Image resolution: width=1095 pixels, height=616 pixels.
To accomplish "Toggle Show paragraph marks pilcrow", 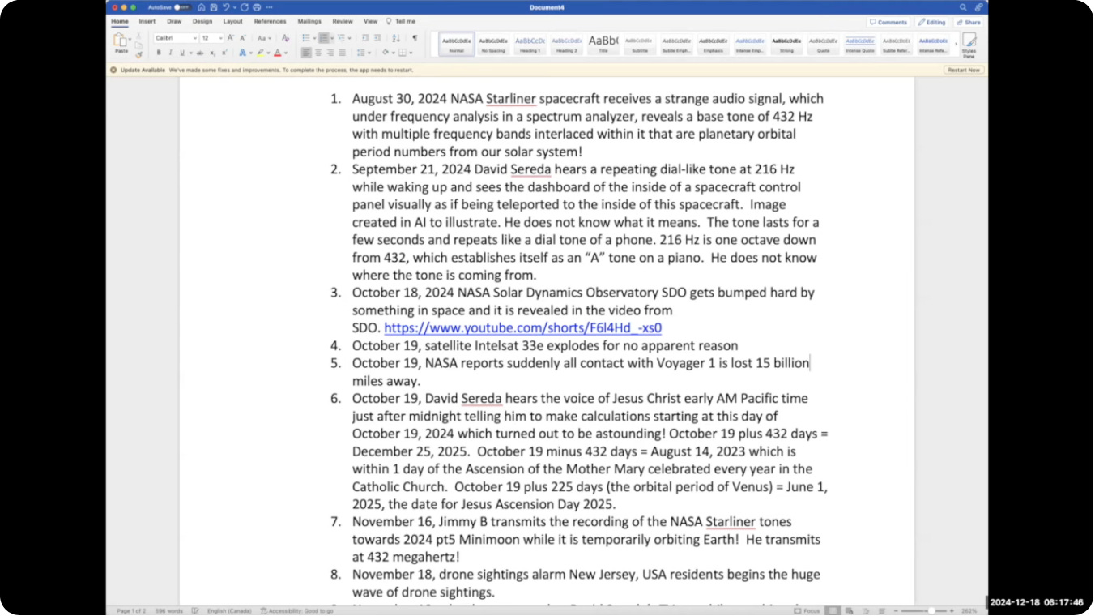I will click(x=415, y=38).
